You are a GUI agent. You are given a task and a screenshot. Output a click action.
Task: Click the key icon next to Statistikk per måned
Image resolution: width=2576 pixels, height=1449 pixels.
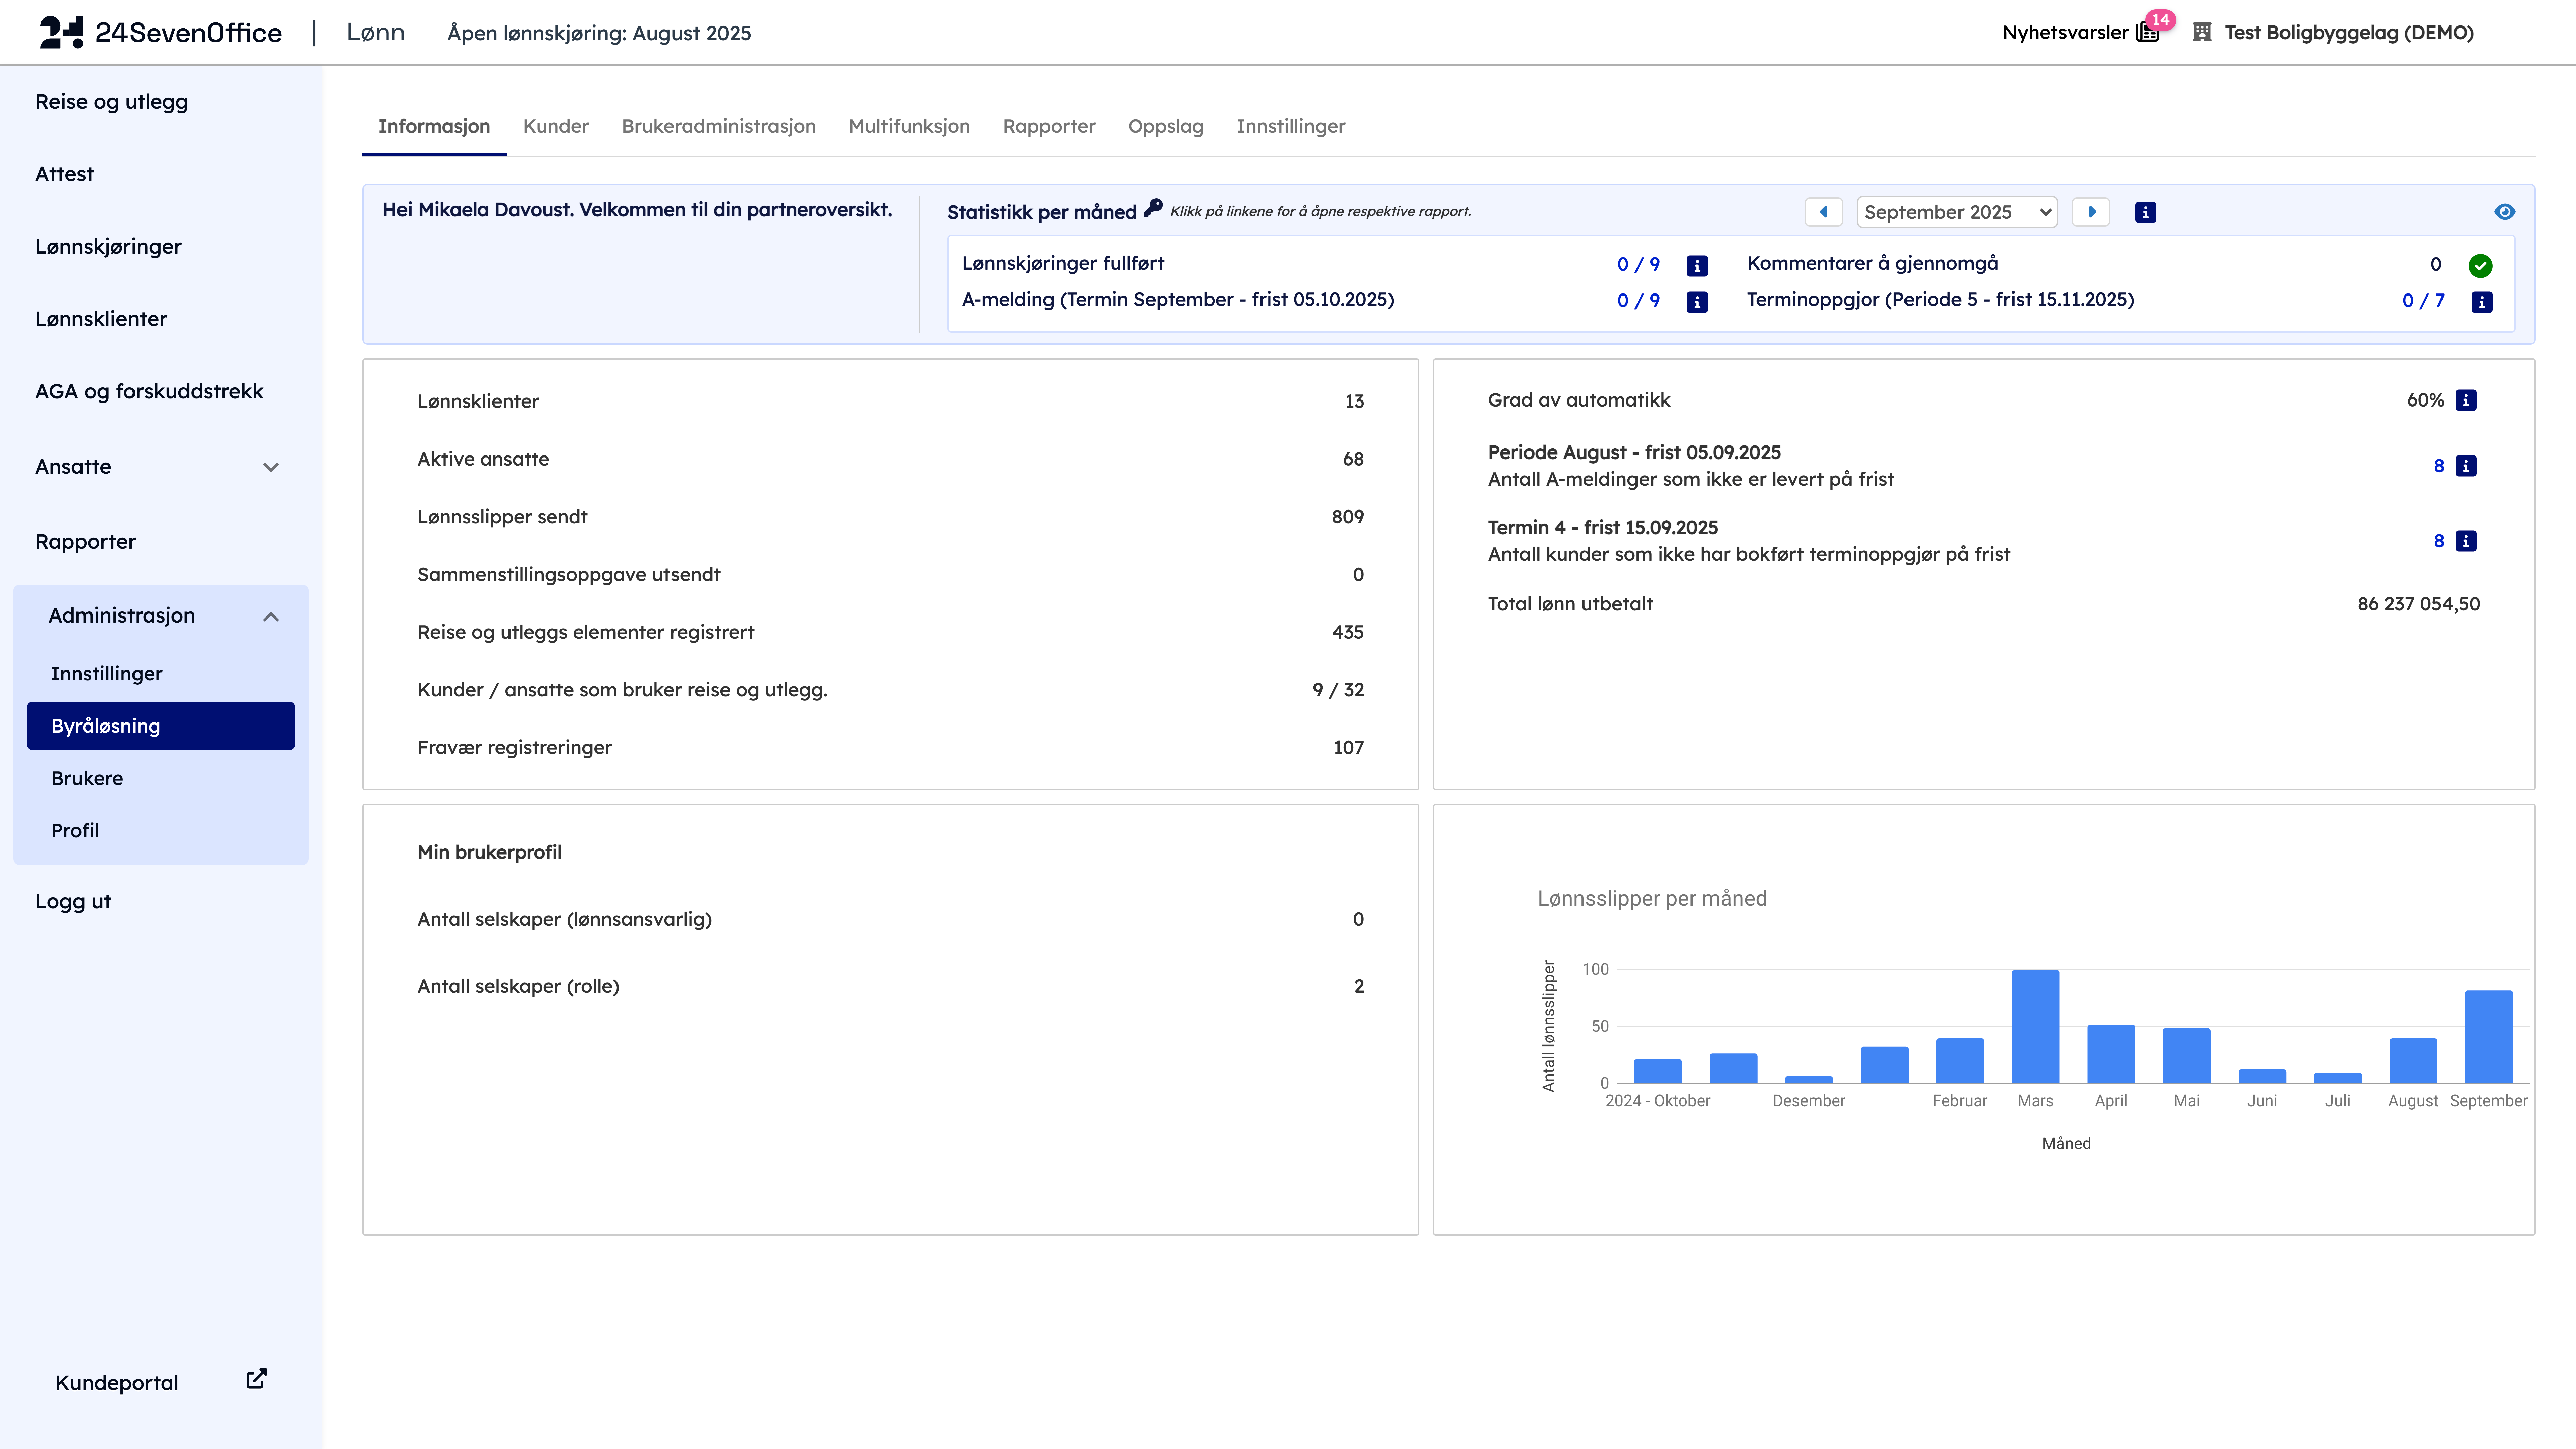[x=1153, y=208]
